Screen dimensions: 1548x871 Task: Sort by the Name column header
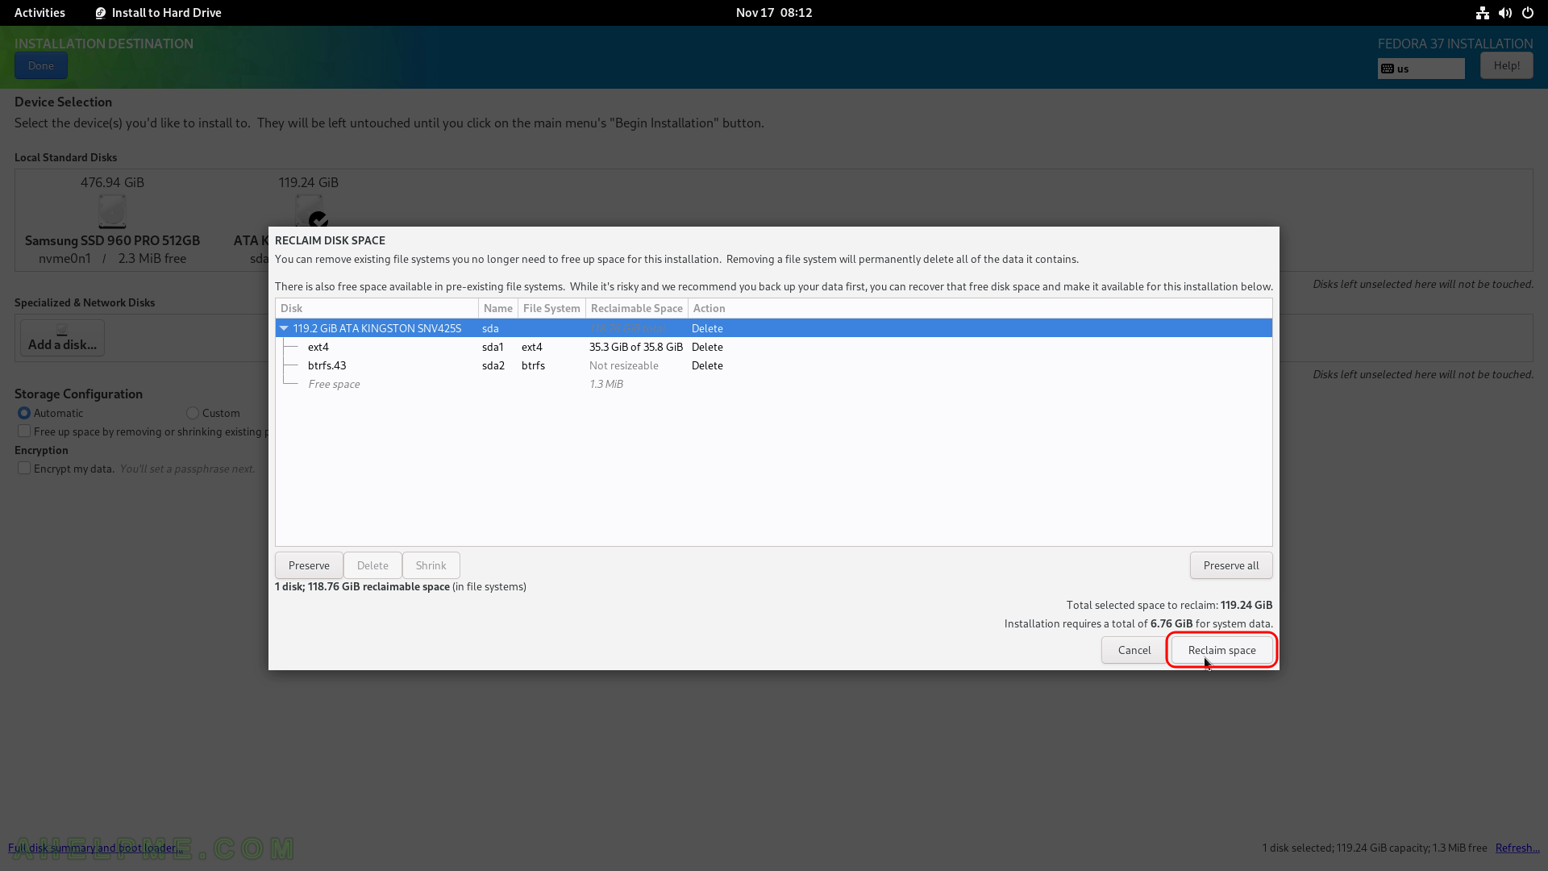click(x=497, y=308)
